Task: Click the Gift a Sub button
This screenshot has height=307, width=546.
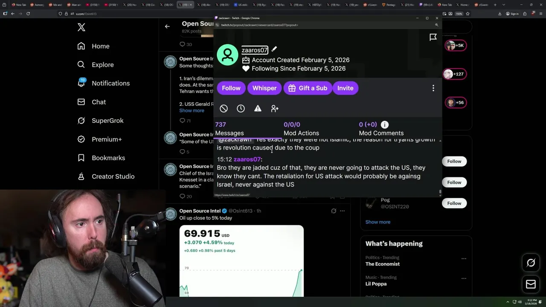Action: pyautogui.click(x=308, y=88)
